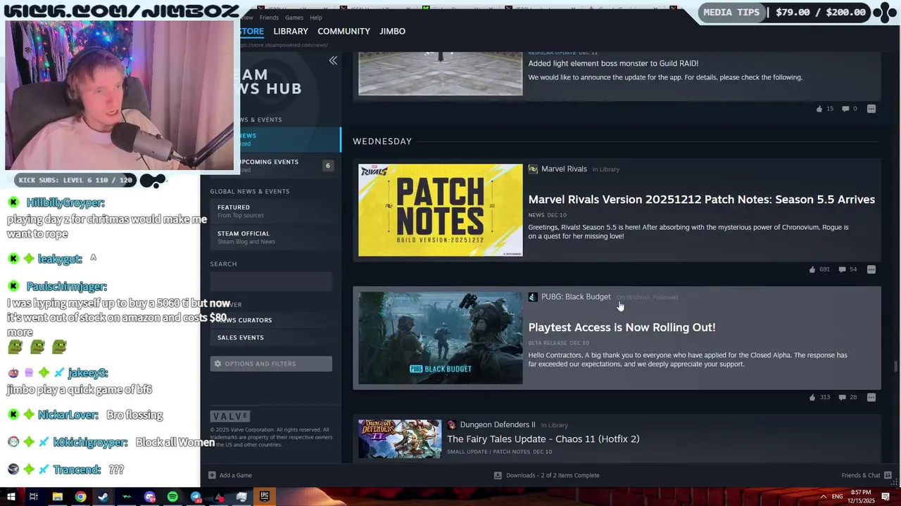Open the Help menu in Steam

coord(316,18)
